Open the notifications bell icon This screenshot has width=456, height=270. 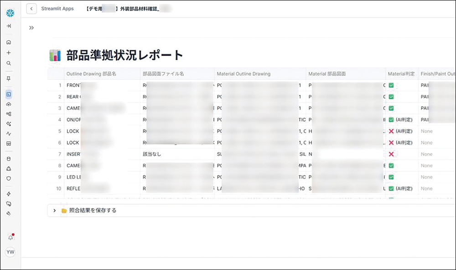coord(10,237)
